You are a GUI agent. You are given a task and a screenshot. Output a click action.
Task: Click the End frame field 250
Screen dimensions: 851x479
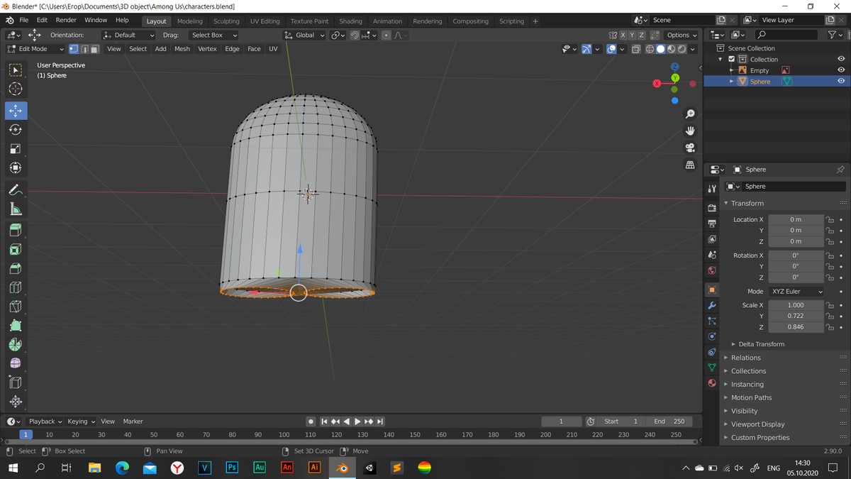(669, 422)
